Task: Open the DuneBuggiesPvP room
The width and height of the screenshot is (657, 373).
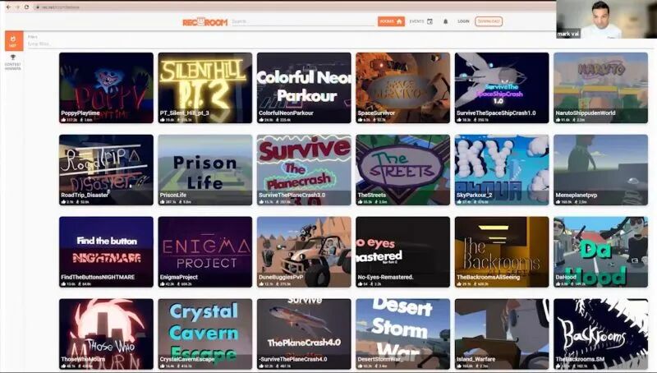Action: 304,252
